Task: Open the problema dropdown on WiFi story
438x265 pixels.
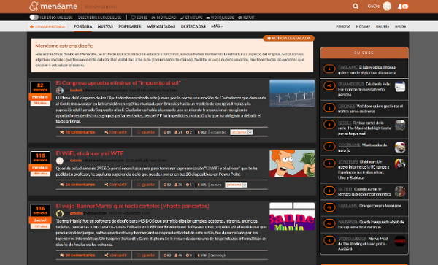Action: click(236, 185)
